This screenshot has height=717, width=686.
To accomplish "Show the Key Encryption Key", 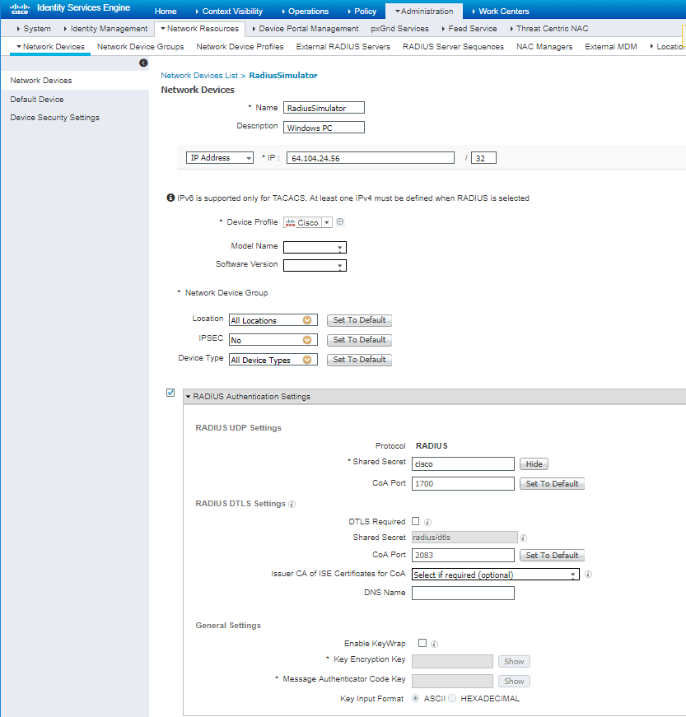I will click(x=514, y=661).
